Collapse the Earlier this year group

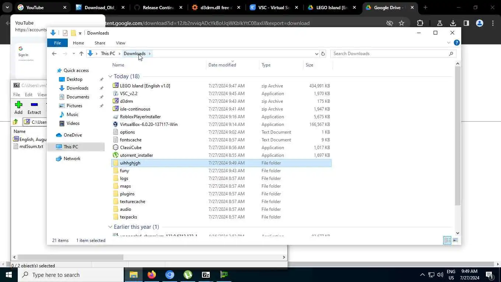(110, 227)
